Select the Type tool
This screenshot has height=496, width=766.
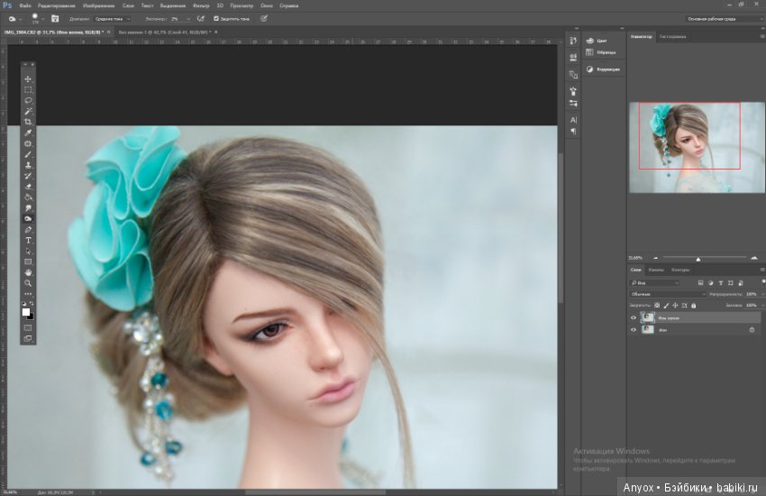[28, 241]
